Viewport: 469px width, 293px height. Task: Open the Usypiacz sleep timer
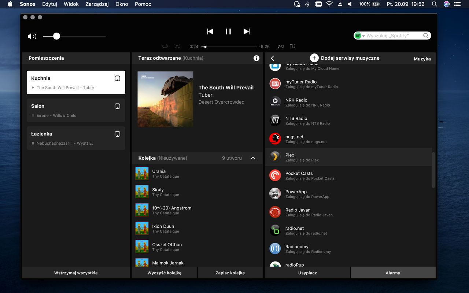tap(307, 273)
